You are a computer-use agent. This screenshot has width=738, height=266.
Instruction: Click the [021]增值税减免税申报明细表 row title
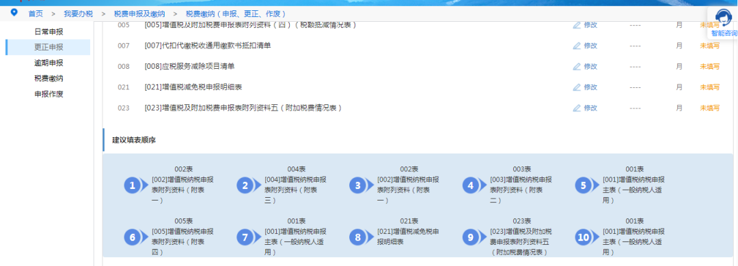click(x=193, y=87)
